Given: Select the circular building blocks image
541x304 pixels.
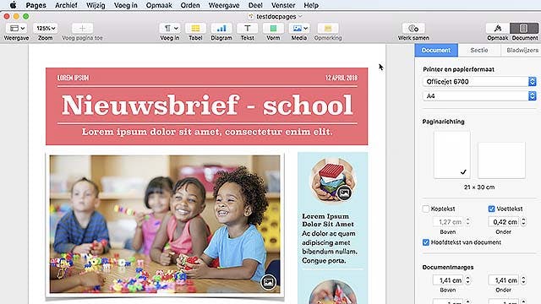Looking at the screenshot, I should click(332, 180).
